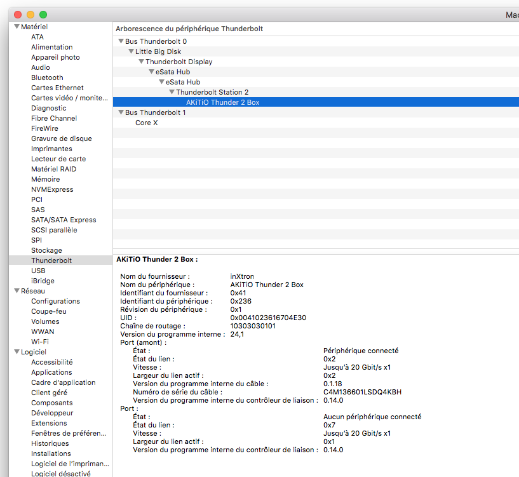Open Configurations under Réseau
Viewport: 519px width, 477px height.
click(56, 301)
